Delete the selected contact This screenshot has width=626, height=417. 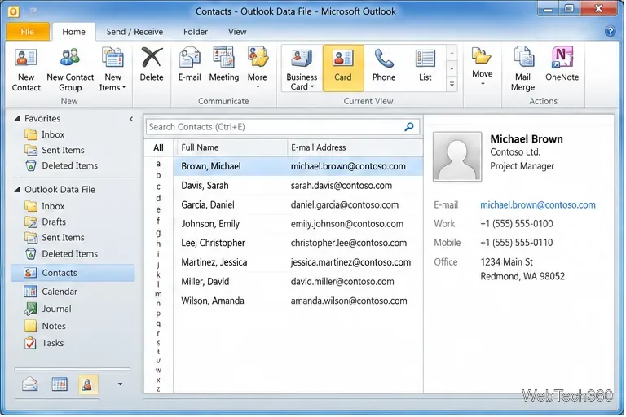(x=152, y=65)
